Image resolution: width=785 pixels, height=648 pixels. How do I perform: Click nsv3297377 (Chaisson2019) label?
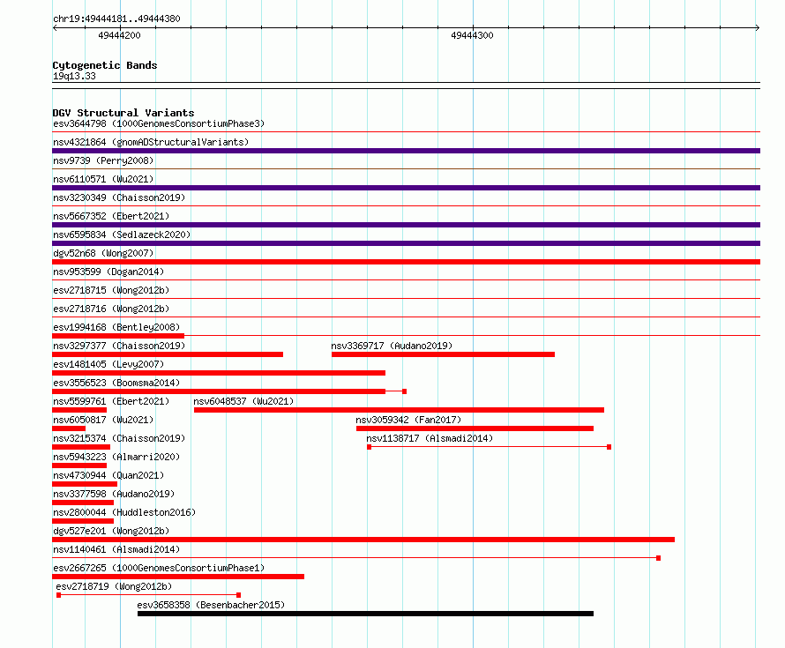(x=119, y=346)
